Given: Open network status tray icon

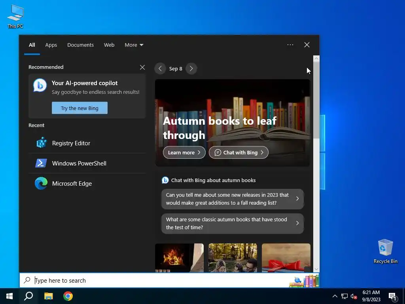Looking at the screenshot, I should point(344,296).
